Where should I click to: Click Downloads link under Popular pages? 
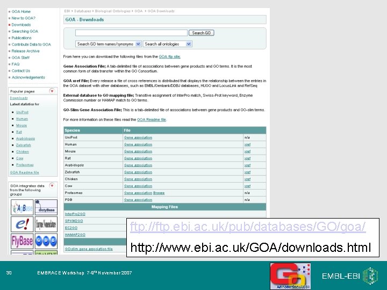pos(19,98)
